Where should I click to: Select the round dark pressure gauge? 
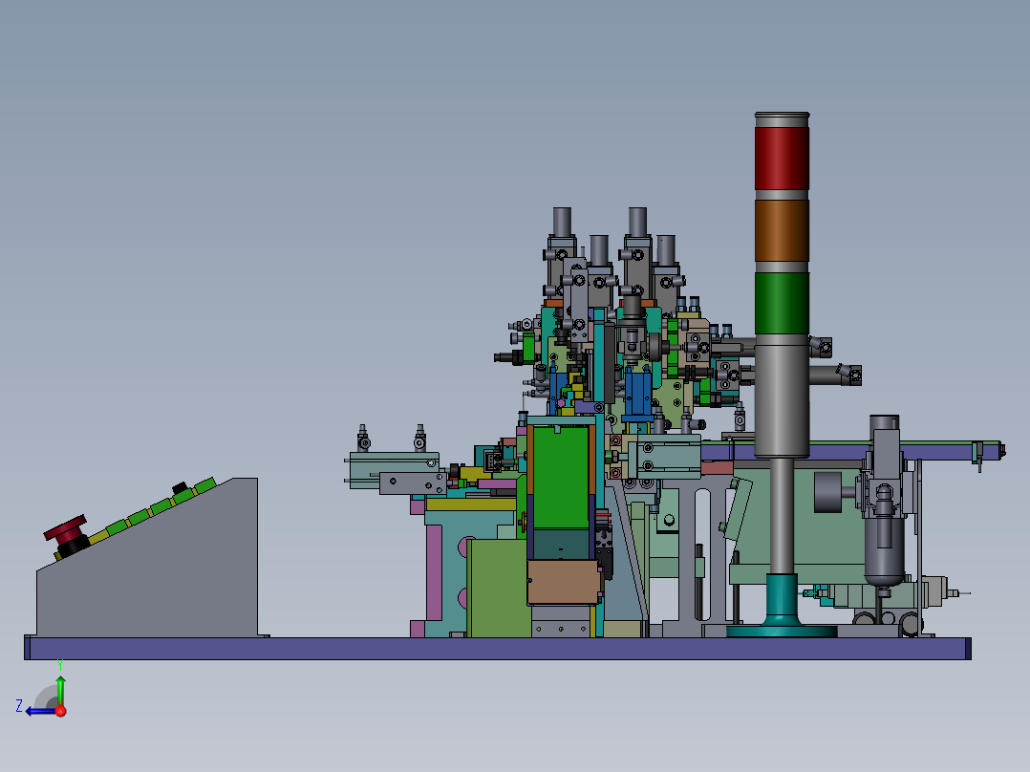827,493
